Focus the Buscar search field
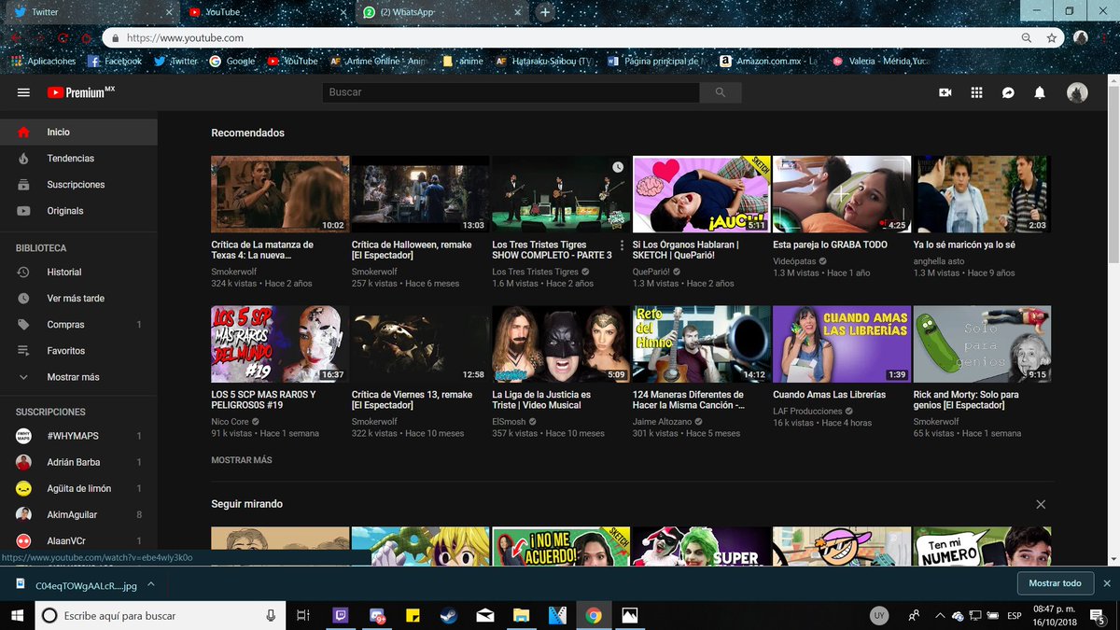Image resolution: width=1120 pixels, height=630 pixels. click(x=511, y=92)
